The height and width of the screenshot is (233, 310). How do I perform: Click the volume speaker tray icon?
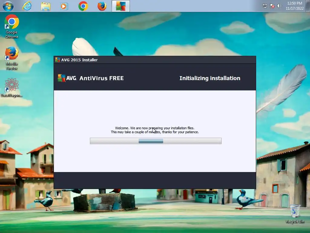click(x=279, y=6)
